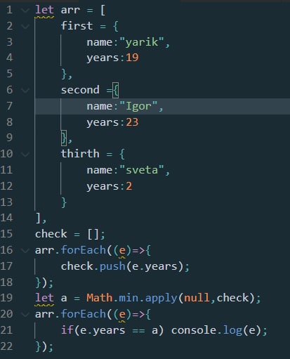Click the highlighted closing brace on line 9

pos(64,138)
